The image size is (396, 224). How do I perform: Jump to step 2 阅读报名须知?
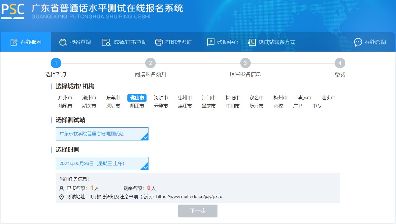point(150,63)
